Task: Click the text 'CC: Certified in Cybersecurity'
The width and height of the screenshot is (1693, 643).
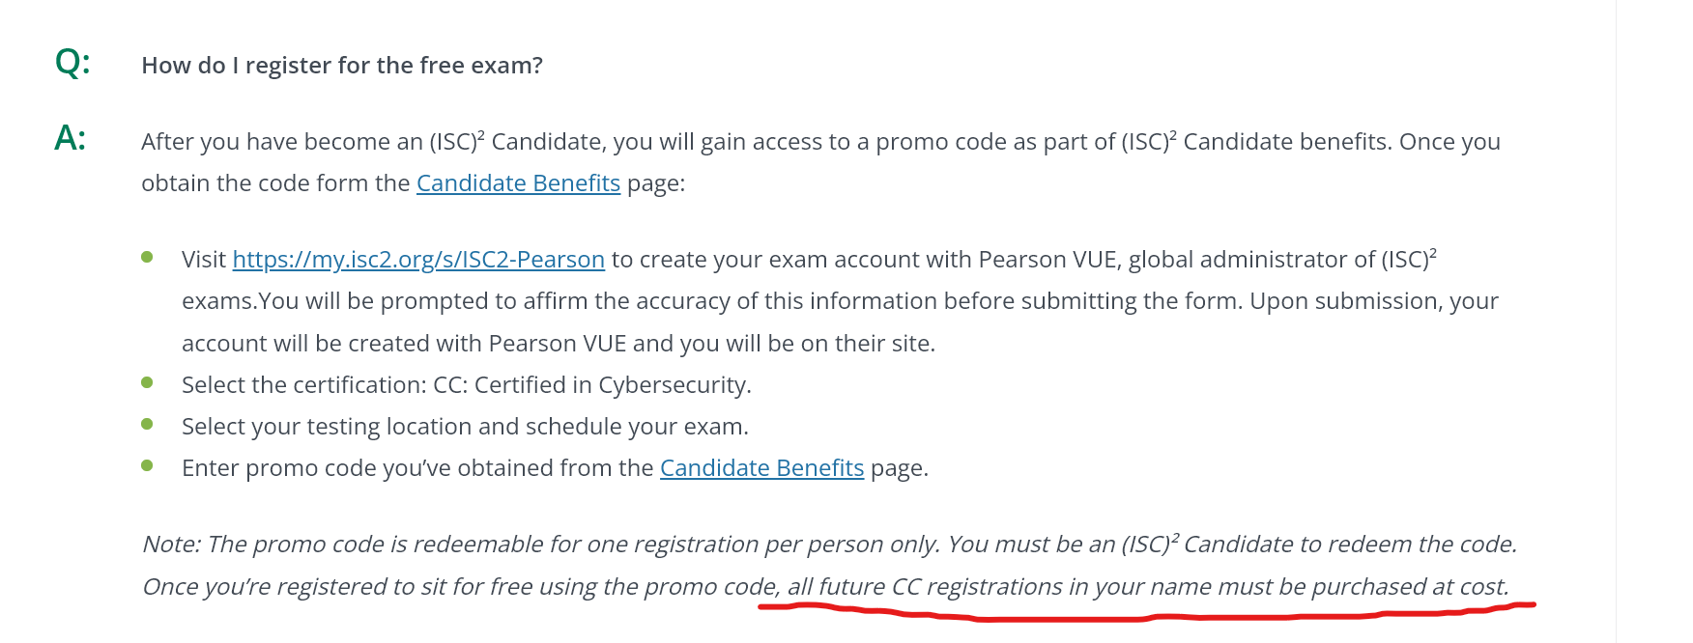Action: tap(590, 384)
